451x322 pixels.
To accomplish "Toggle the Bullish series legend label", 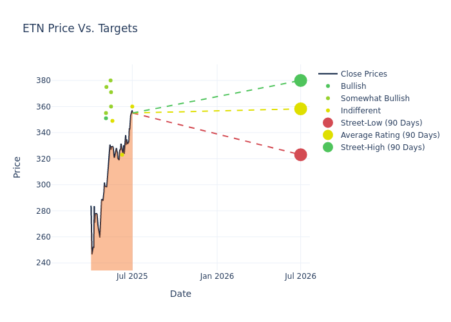I will pyautogui.click(x=353, y=86).
